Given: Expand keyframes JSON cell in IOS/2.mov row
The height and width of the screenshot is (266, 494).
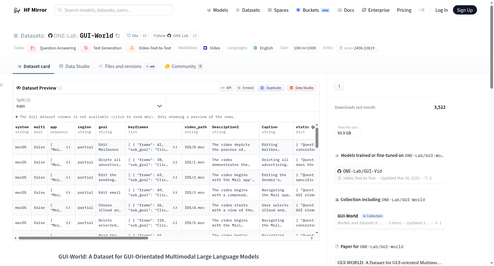Looking at the screenshot, I should click(175, 177).
